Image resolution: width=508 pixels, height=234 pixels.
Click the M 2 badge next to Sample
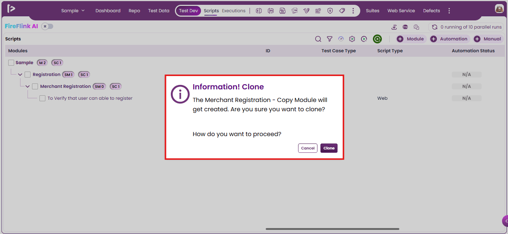(x=42, y=63)
